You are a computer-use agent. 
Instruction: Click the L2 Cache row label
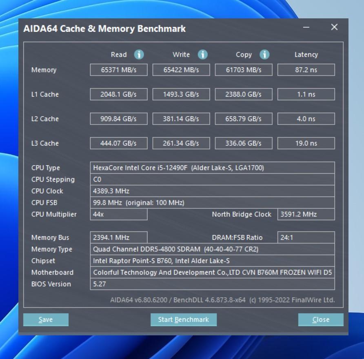(45, 119)
